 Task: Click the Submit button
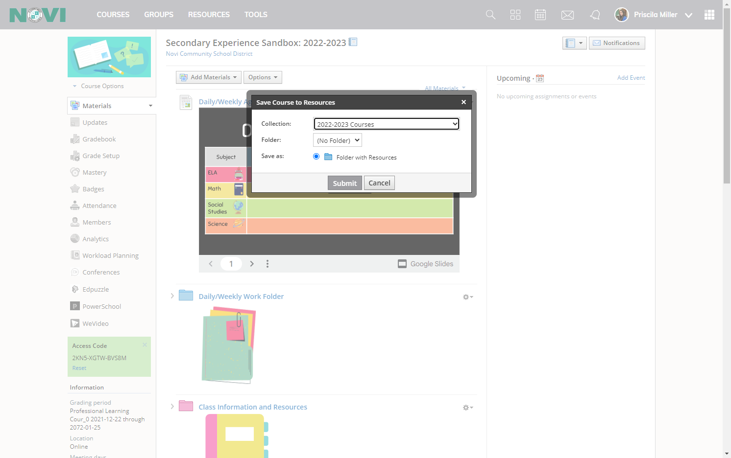345,183
